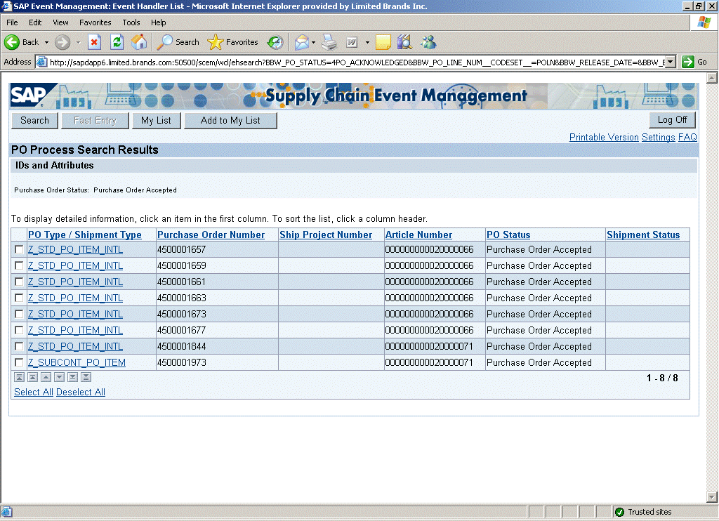Open the Z_SUBCONT_PO_ITEM detail link
This screenshot has height=521, width=719.
click(77, 362)
